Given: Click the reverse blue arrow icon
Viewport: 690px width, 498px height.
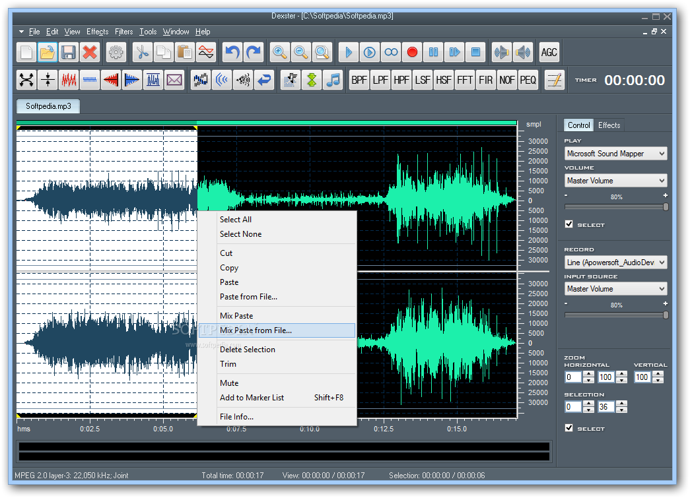Looking at the screenshot, I should (264, 80).
